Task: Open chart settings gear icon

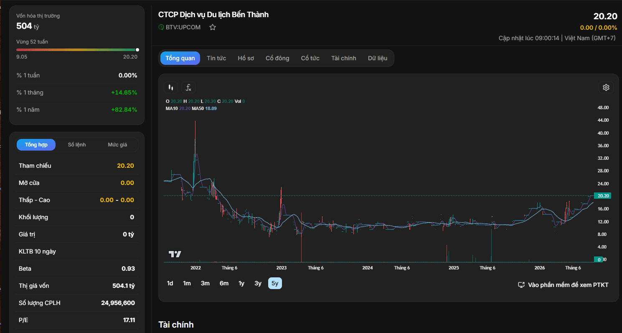Action: tap(606, 87)
